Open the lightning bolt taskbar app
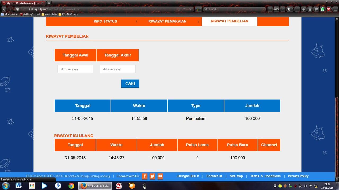The height and width of the screenshot is (190, 339). (x=58, y=186)
